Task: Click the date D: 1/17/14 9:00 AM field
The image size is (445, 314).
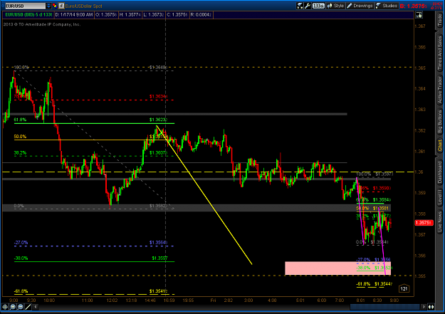Action: (74, 14)
